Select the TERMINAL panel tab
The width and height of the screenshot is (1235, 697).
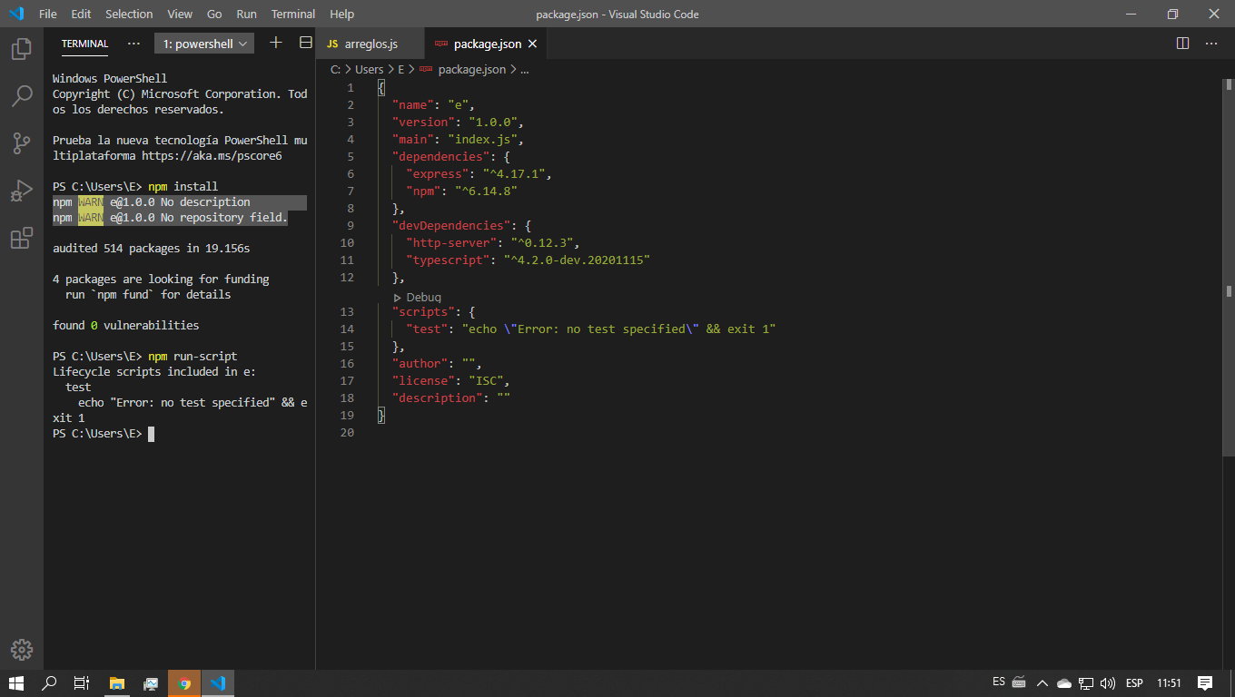84,44
